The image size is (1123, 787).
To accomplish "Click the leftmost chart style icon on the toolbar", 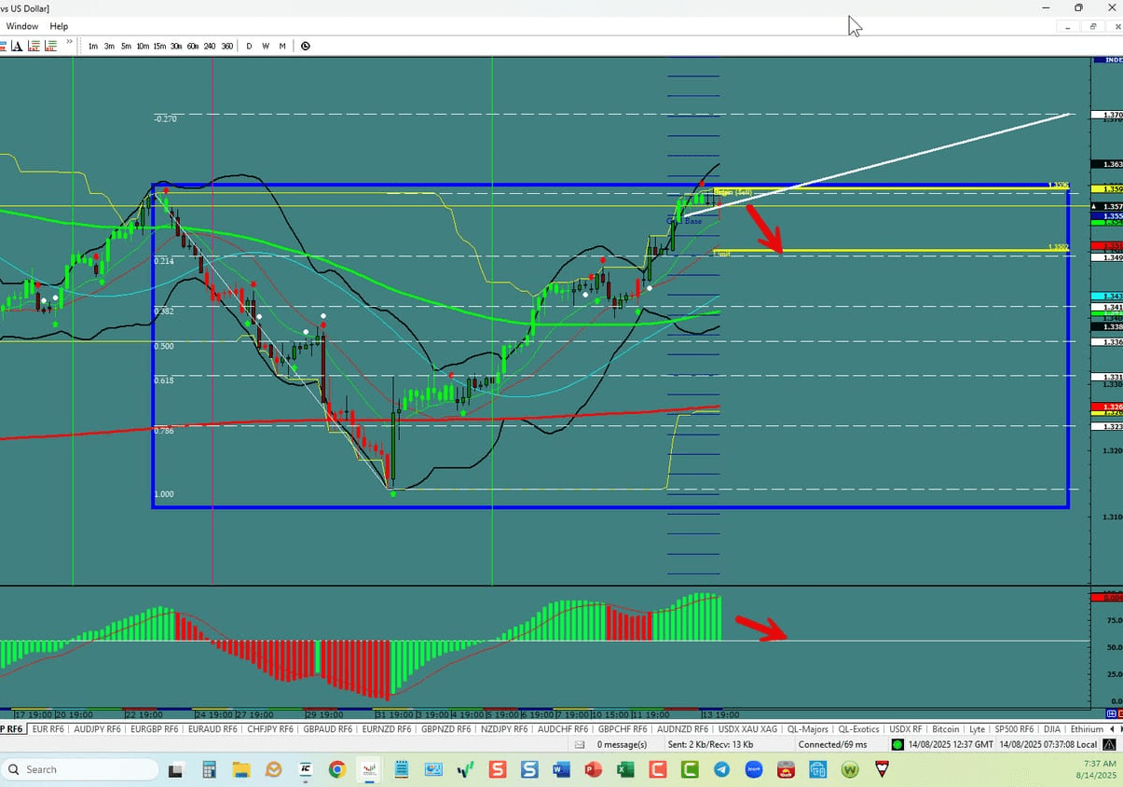I will (4, 46).
